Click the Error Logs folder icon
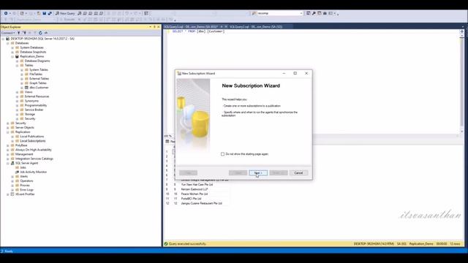 coord(17,190)
